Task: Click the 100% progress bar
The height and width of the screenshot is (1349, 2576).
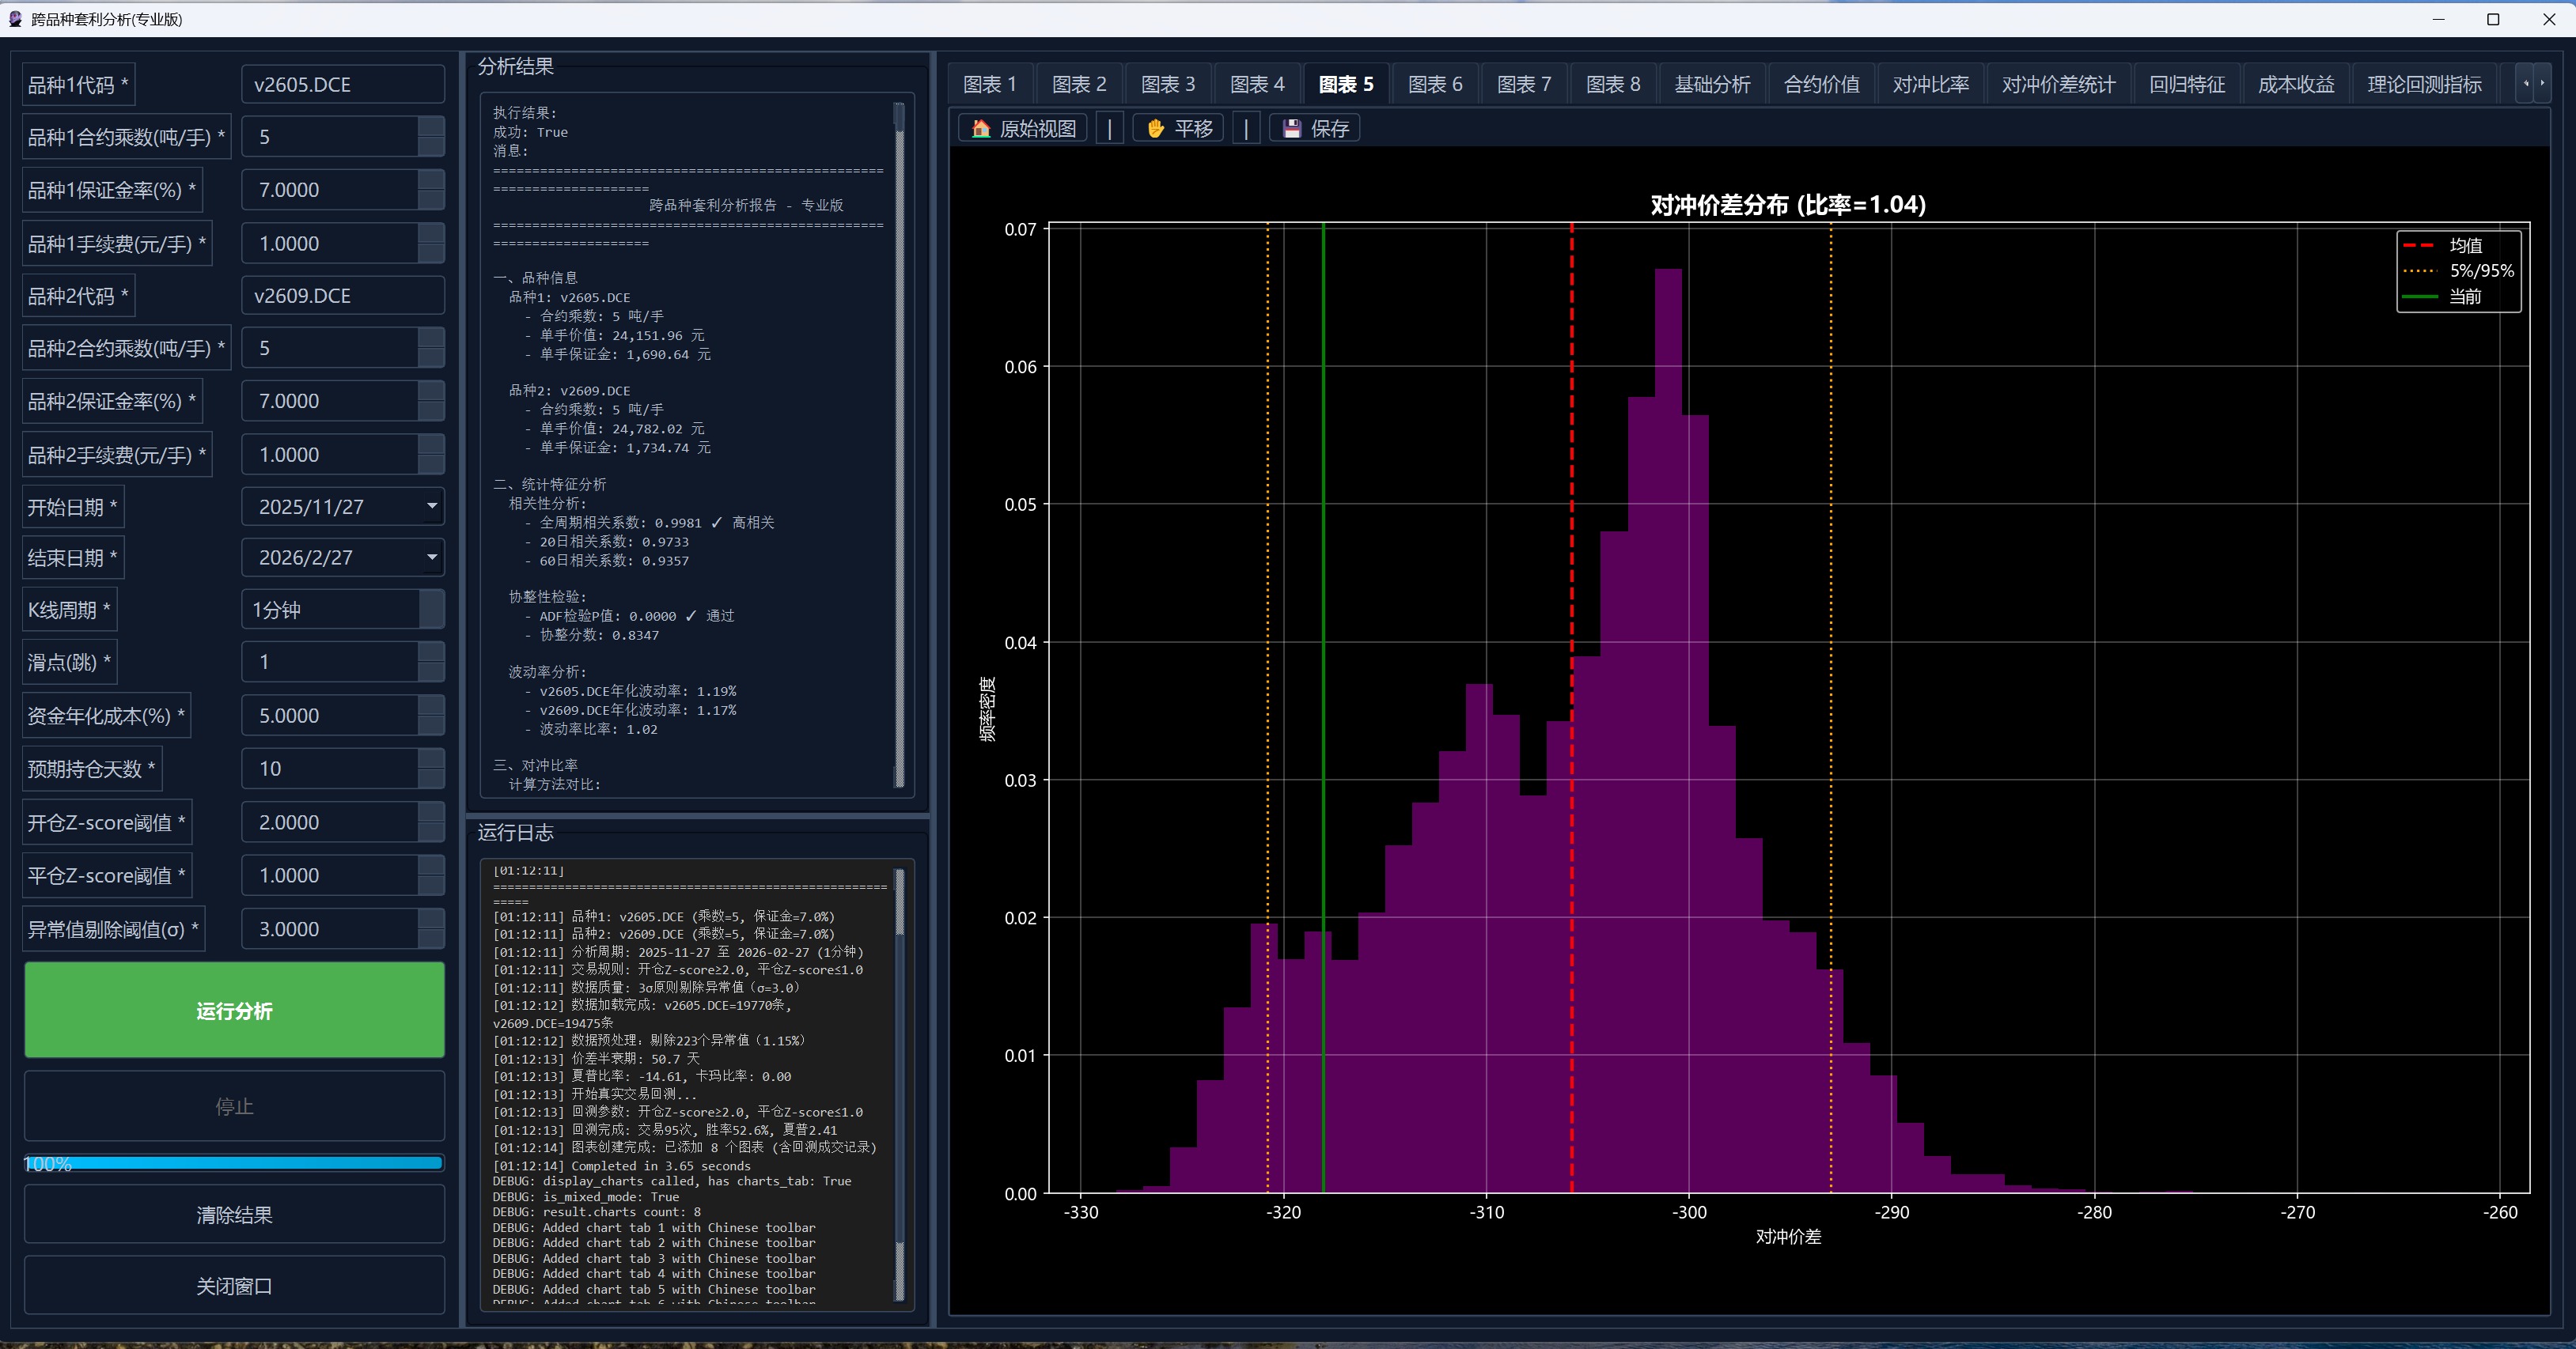Action: point(234,1163)
